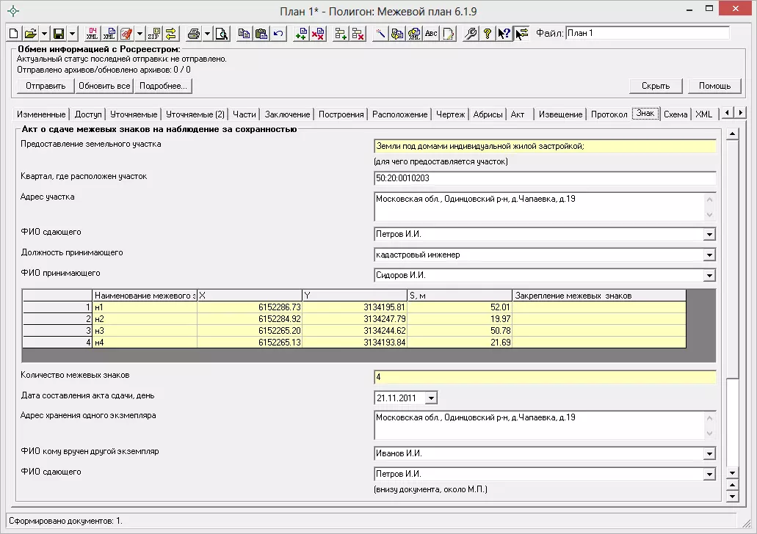Image resolution: width=757 pixels, height=534 pixels.
Task: Copy using the copy icon
Action: (245, 33)
